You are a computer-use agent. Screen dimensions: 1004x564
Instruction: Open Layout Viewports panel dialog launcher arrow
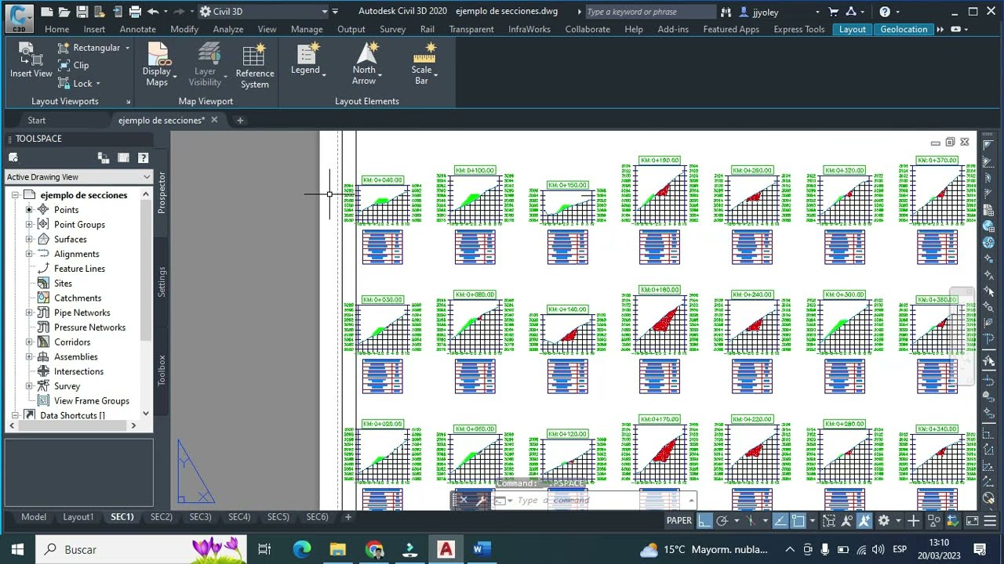pos(128,102)
